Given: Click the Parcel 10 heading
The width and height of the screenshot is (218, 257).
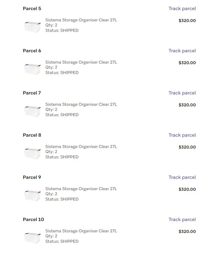Looking at the screenshot, I should point(34,220).
